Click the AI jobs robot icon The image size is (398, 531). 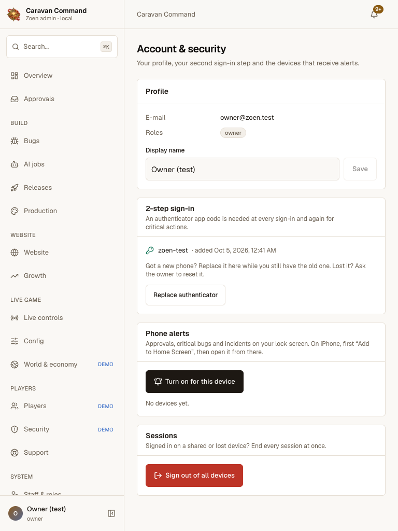(x=15, y=164)
